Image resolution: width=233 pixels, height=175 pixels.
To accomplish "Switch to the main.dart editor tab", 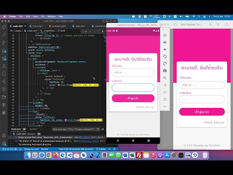I will (x=80, y=26).
